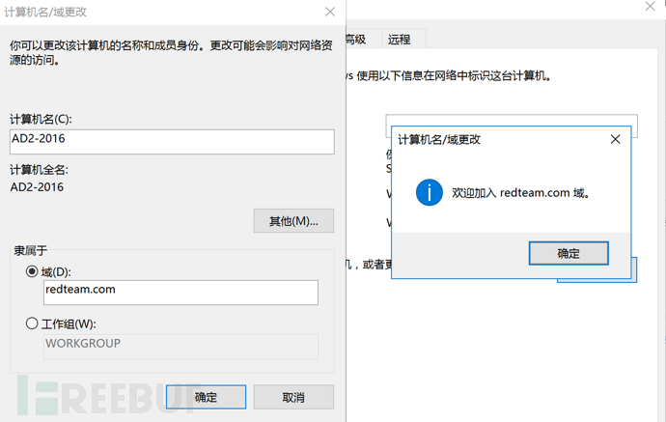This screenshot has height=422, width=666.
Task: Click 确定 beside the 取消 button
Action: [206, 397]
